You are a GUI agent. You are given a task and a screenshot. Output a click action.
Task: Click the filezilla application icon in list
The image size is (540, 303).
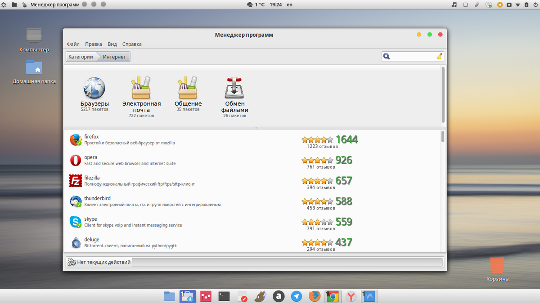76,181
